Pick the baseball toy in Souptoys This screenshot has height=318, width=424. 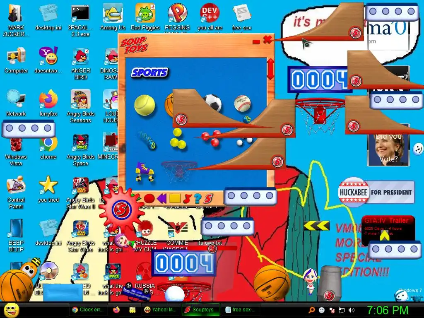tap(242, 103)
